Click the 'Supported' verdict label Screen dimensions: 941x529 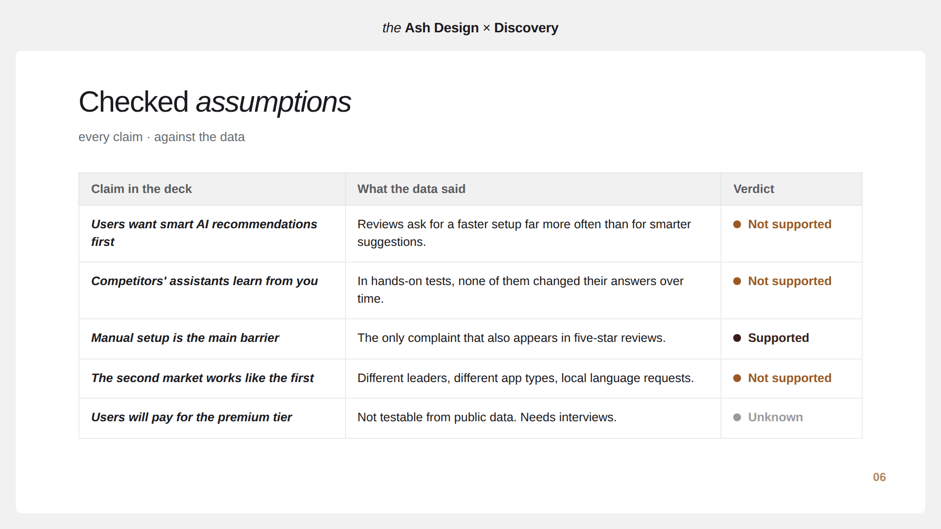click(x=778, y=338)
